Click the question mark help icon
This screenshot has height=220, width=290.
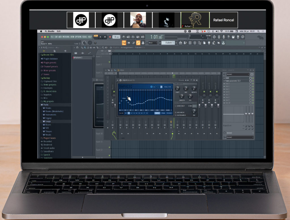(x=228, y=37)
